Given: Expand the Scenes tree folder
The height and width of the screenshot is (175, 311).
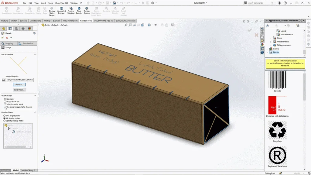Looking at the screenshot, I should pos(267,49).
